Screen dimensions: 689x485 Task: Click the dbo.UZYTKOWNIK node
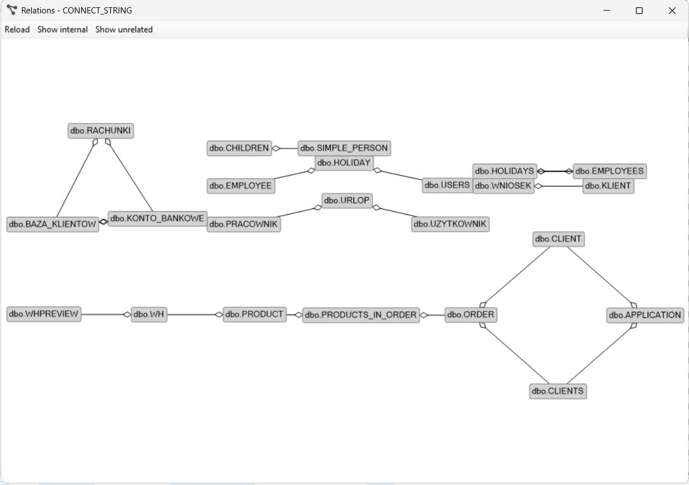[x=450, y=225]
